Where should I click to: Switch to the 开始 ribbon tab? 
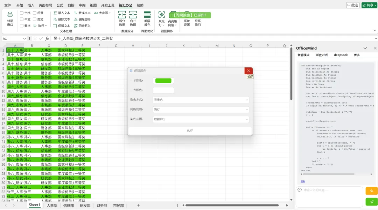tap(20, 5)
